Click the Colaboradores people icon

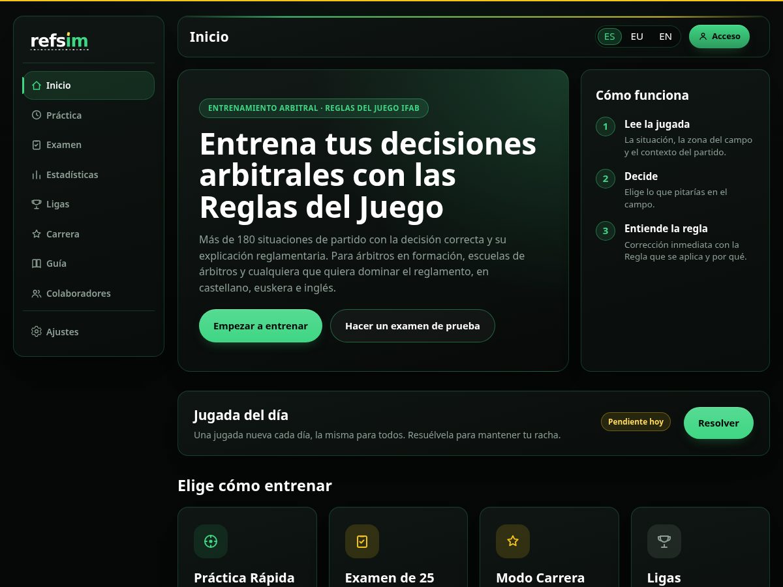[37, 293]
